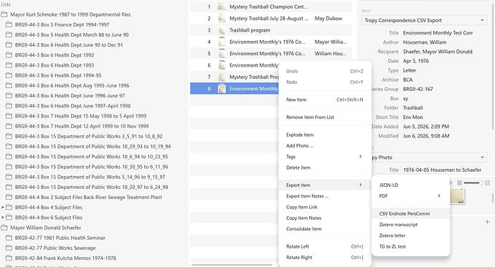Click Rotate Right in context menu

[325, 257]
